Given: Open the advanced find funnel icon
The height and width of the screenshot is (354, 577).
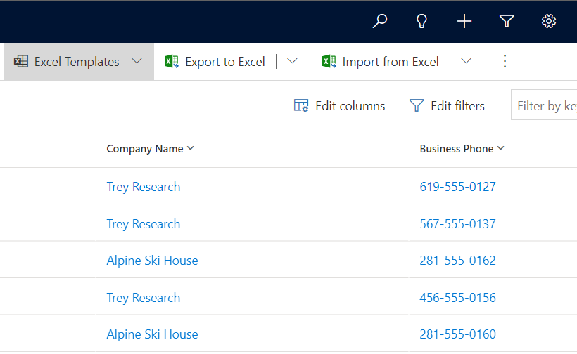Looking at the screenshot, I should click(x=507, y=21).
